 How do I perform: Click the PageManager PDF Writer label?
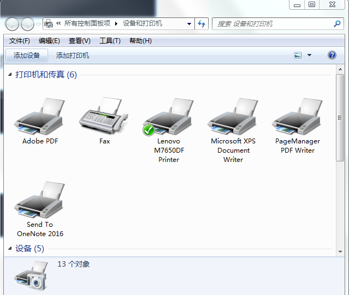(x=298, y=146)
